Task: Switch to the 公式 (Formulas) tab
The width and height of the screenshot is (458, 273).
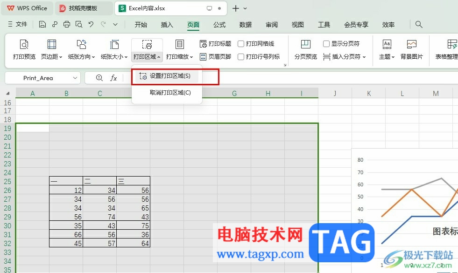Action: (x=219, y=25)
